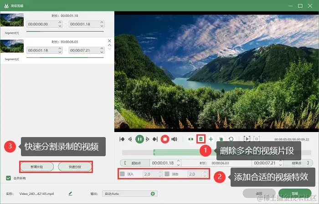
Task: Click Segment[2] progress bar
Action: click(65, 58)
